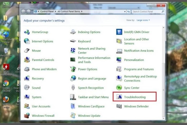Screen dimensions: 187x125
Task: Click the Forward navigation button
Action: point(28,11)
